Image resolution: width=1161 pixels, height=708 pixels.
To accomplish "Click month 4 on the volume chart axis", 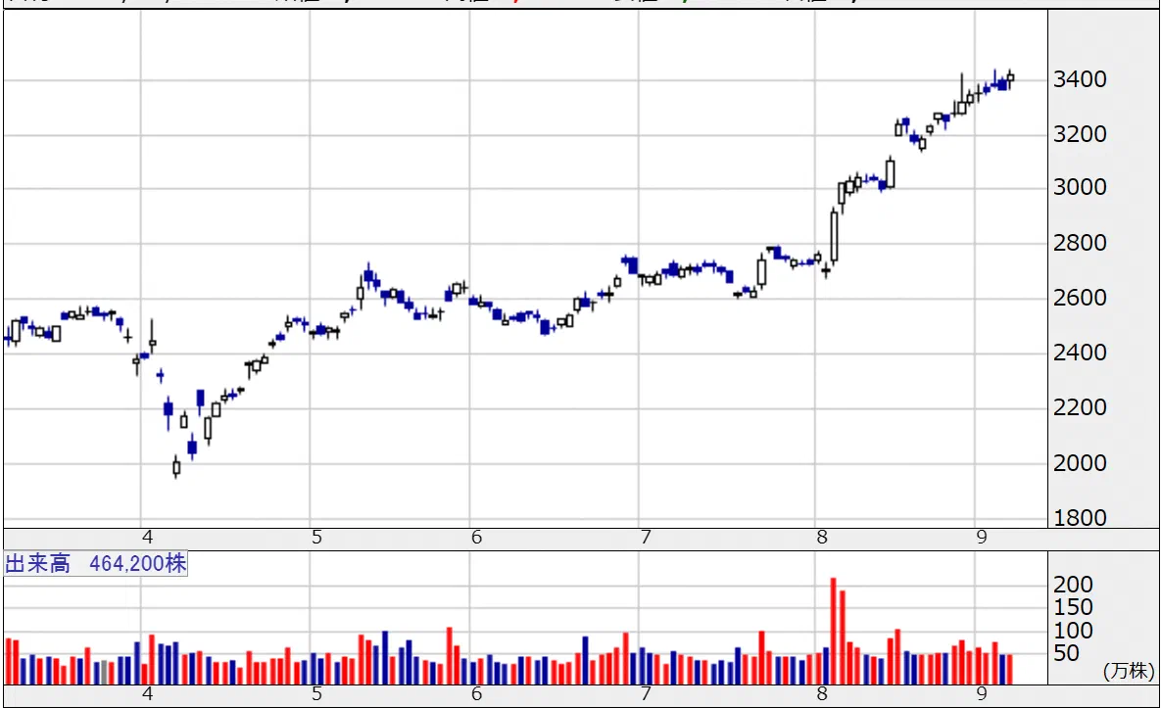I will pos(147,694).
